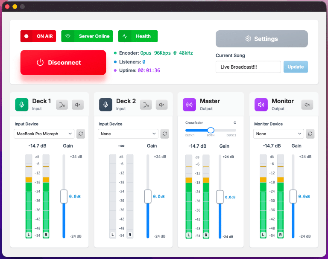Click the Health status badge
This screenshot has width=328, height=259.
(x=138, y=36)
